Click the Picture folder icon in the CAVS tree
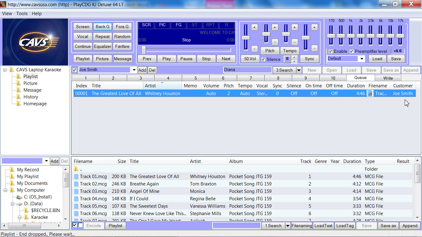Screen dimensions: 422x237 (x=19, y=83)
